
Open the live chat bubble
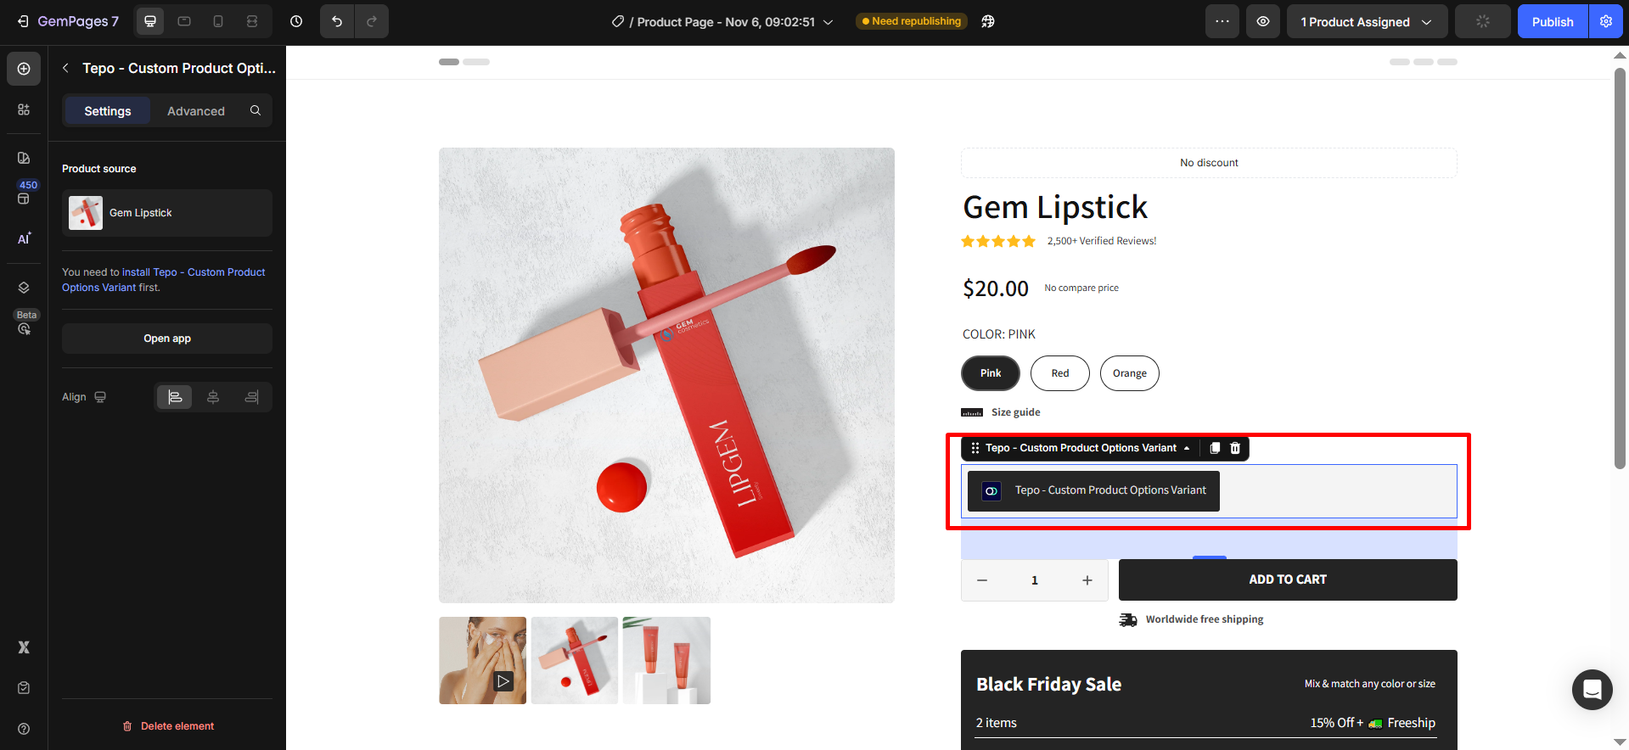click(1592, 689)
